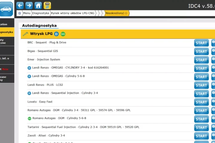215x143 pixels.
Task: Click the green NEW badge beside Wtrysk LPG
Action: tap(63, 34)
